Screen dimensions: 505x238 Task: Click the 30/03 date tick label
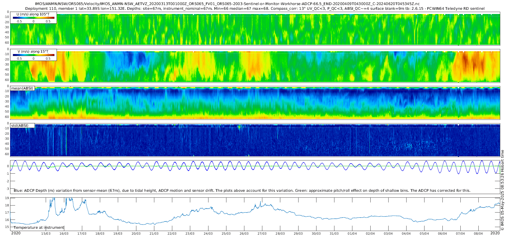316,234
